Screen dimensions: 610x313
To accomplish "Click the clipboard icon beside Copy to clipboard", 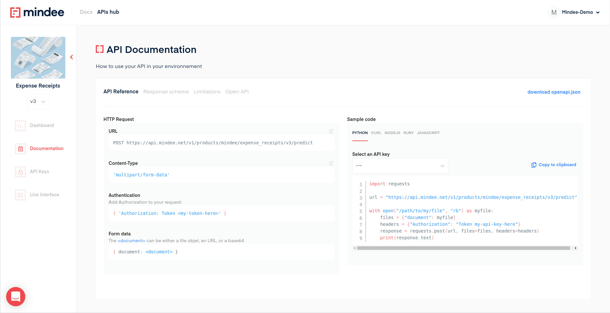I will (534, 165).
